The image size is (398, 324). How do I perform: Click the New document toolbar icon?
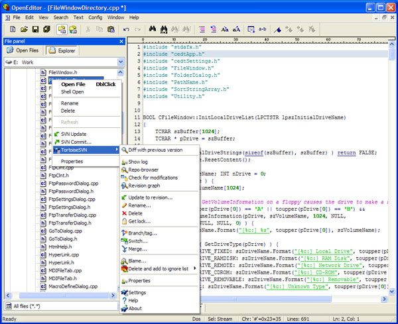(13, 29)
